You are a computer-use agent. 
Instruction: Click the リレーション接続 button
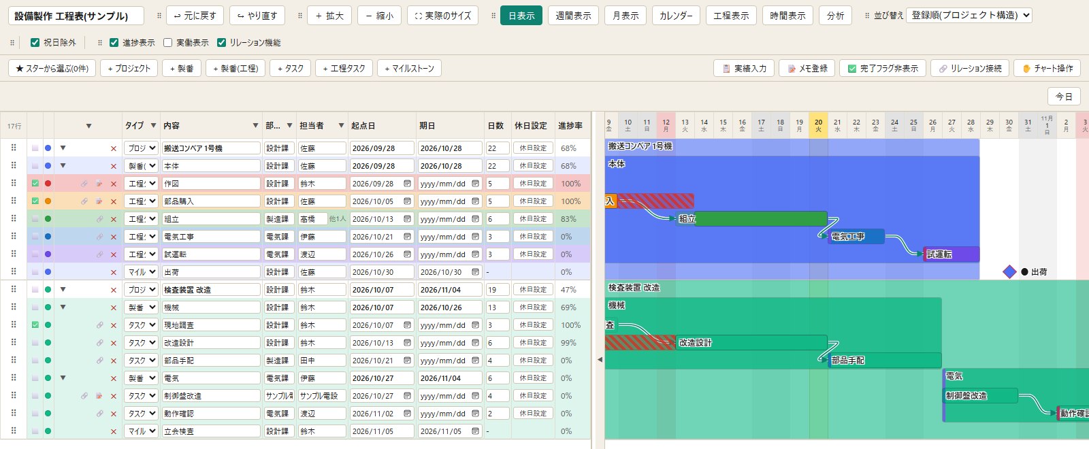click(969, 68)
